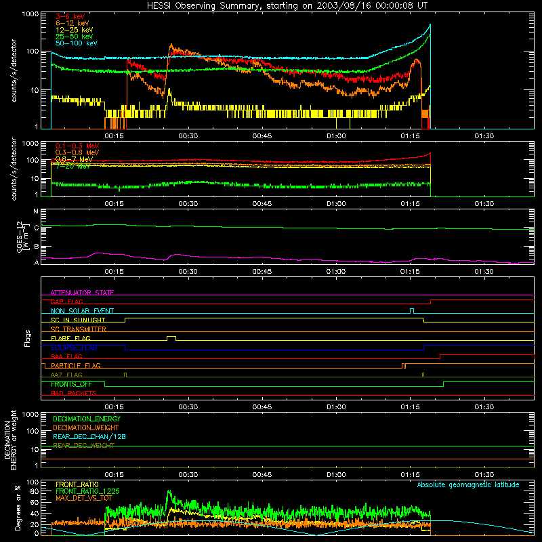Click the DECIMATION_WEIGHT legend entry

(86, 428)
